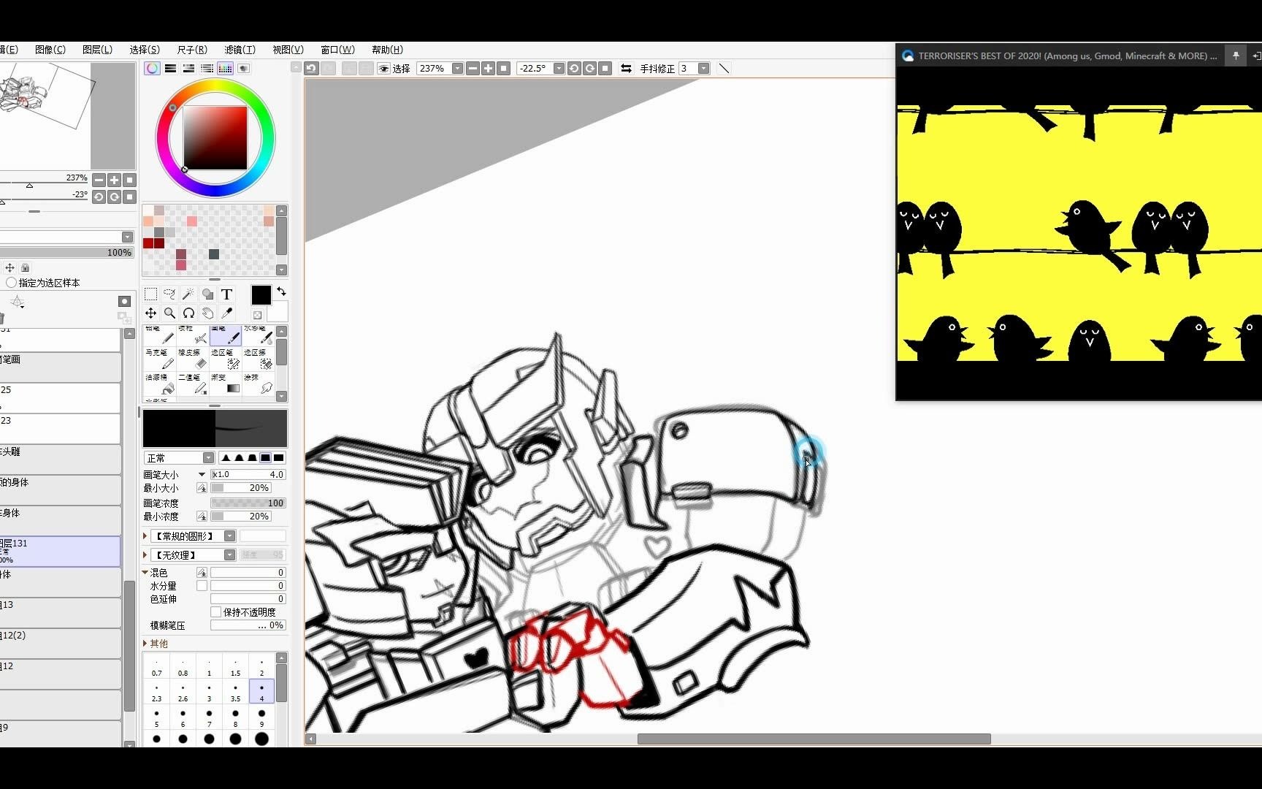Choose the 选区擦 selection eraser
The image size is (1262, 789).
[x=258, y=359]
